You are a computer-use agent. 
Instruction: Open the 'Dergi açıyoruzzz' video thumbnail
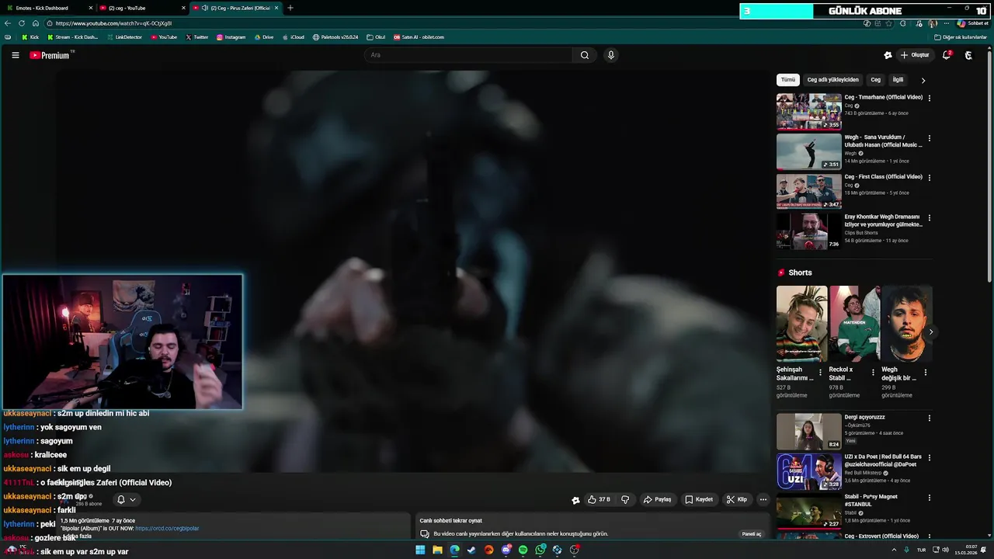(809, 432)
